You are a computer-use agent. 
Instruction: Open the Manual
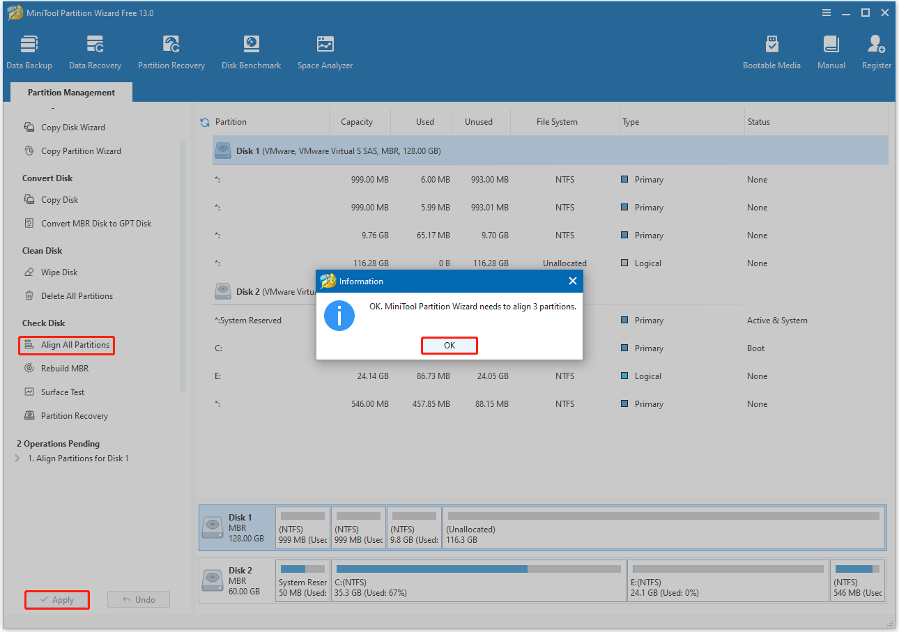831,49
